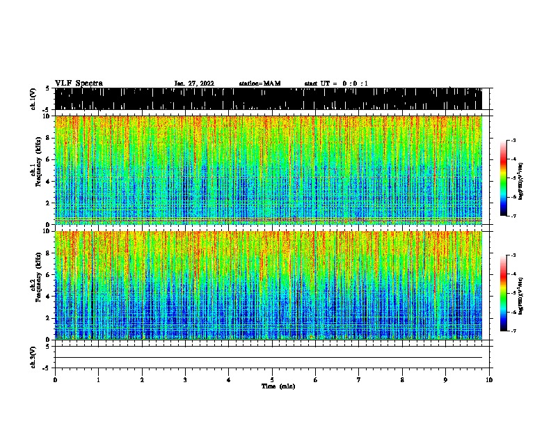Image resolution: width=551 pixels, height=426 pixels.
Task: Click the ch.2 spectrogram panel
Action: click(269, 285)
